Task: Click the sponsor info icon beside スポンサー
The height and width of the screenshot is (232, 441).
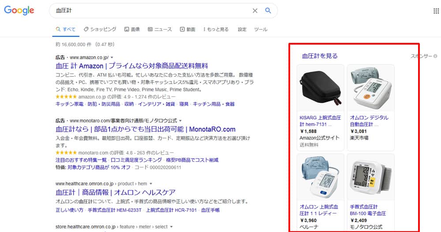Action: (x=435, y=56)
